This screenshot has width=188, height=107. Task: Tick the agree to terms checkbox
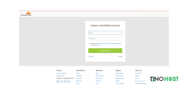[89, 44]
